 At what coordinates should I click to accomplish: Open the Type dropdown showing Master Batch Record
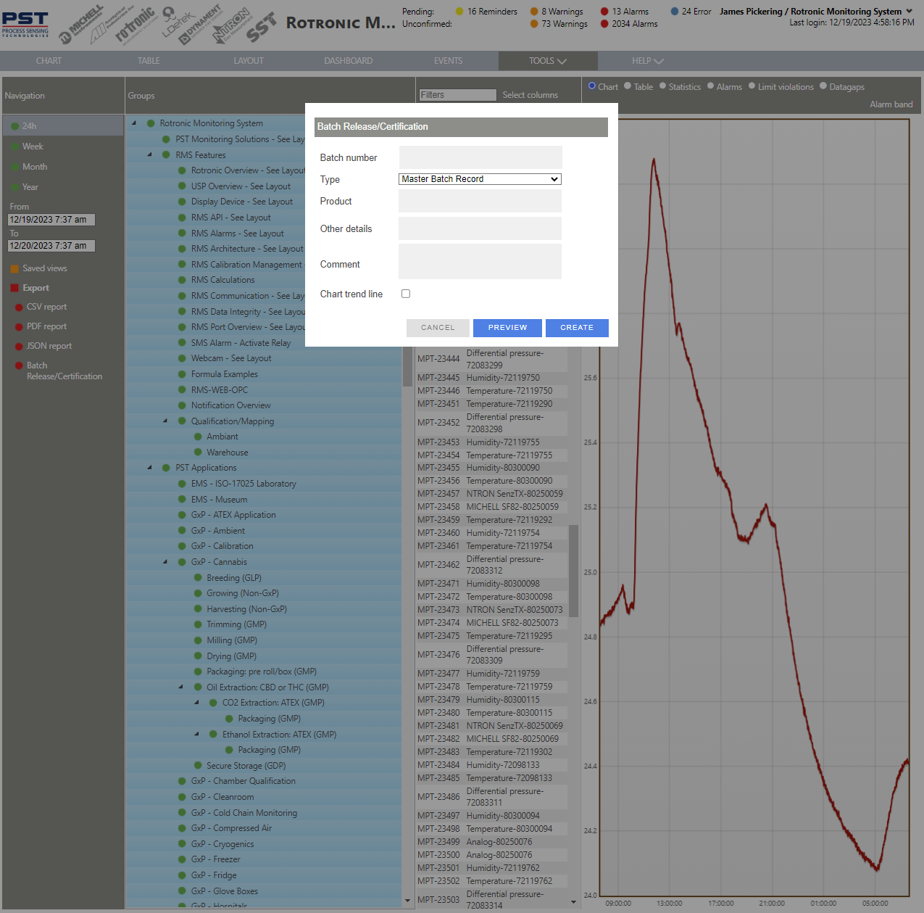(480, 179)
